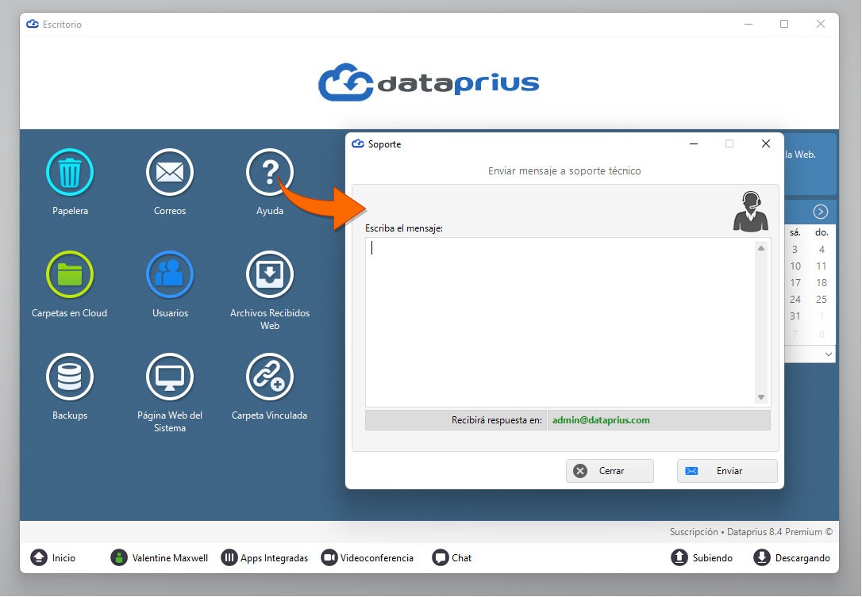Open the Chat panel
The width and height of the screenshot is (862, 597).
(452, 558)
